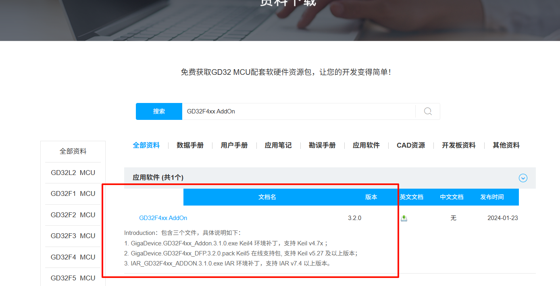View the 其他资料 tab
Screen dimensions: 560x286
pos(506,145)
